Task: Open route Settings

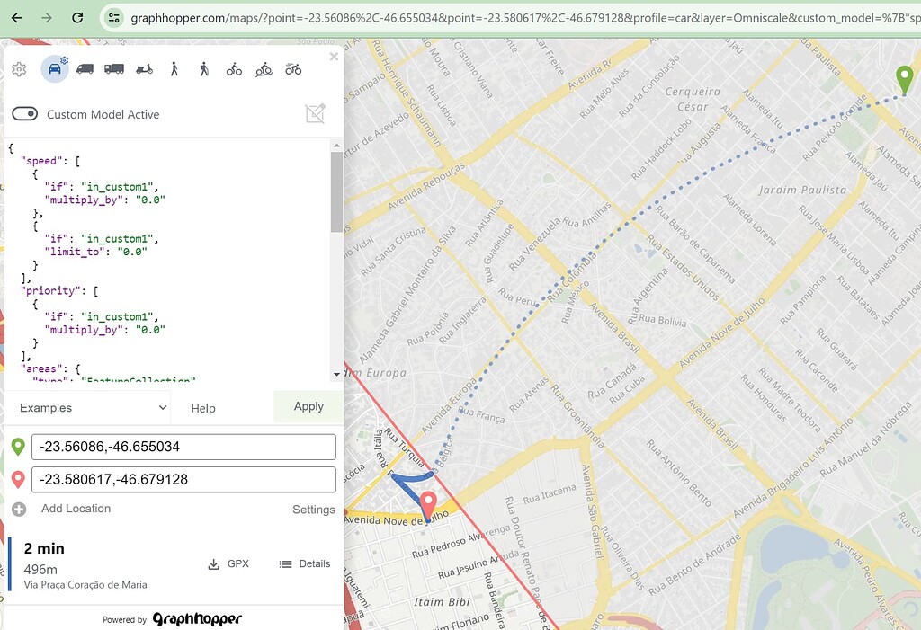Action: (x=313, y=509)
